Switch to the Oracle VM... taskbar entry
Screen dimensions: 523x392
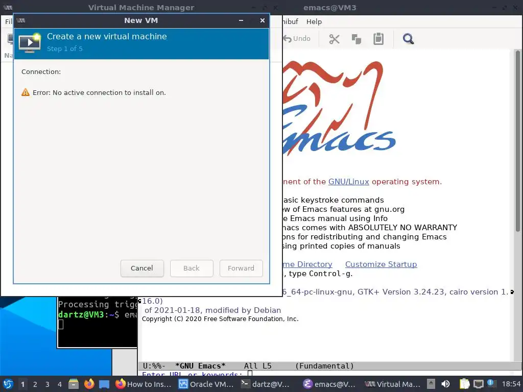pos(206,384)
